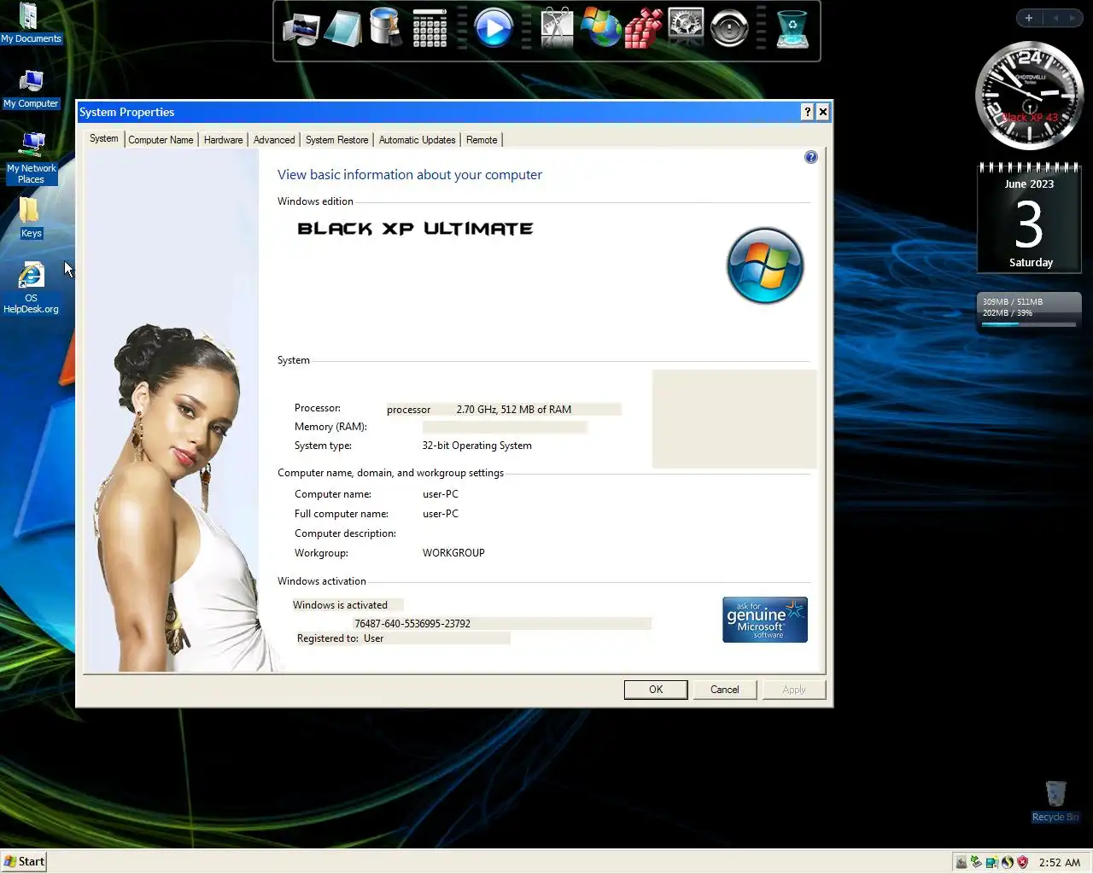Open the Paint bucket icon in dock
Screen dimensions: 1093x874
[386, 27]
